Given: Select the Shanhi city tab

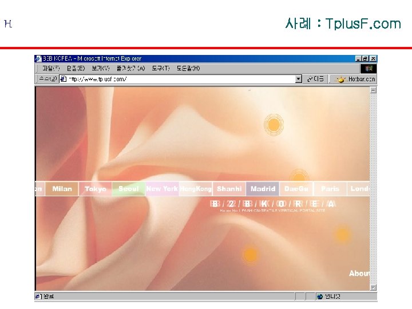Looking at the screenshot, I should 229,189.
